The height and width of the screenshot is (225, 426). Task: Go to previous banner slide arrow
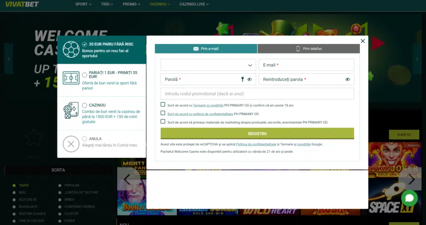(9, 59)
